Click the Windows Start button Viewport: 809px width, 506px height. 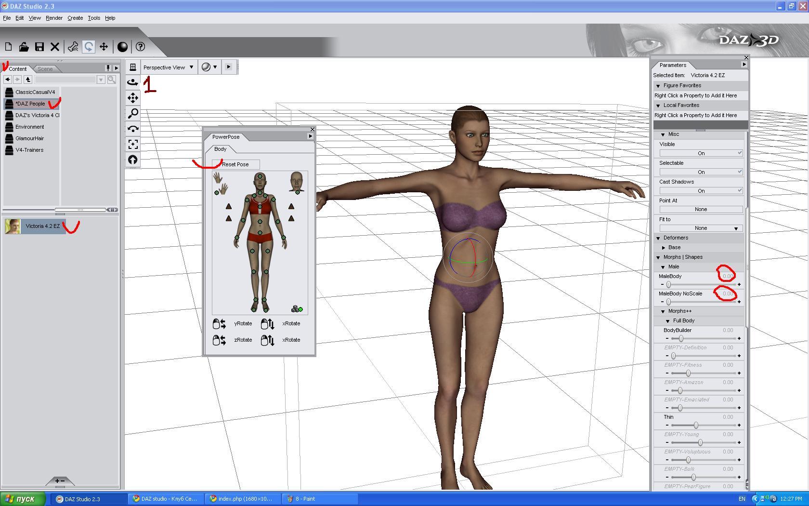(x=23, y=499)
